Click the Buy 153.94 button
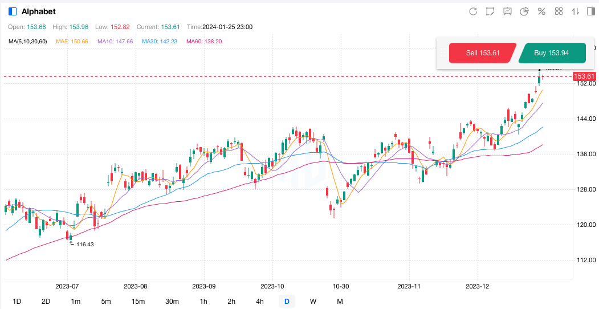Viewport: 599px width, 309px height. tap(551, 53)
